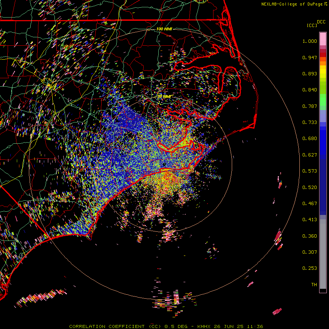Screen dimensions: 329x329
Task: Click the 0.573 legend value
Action: tap(310, 171)
